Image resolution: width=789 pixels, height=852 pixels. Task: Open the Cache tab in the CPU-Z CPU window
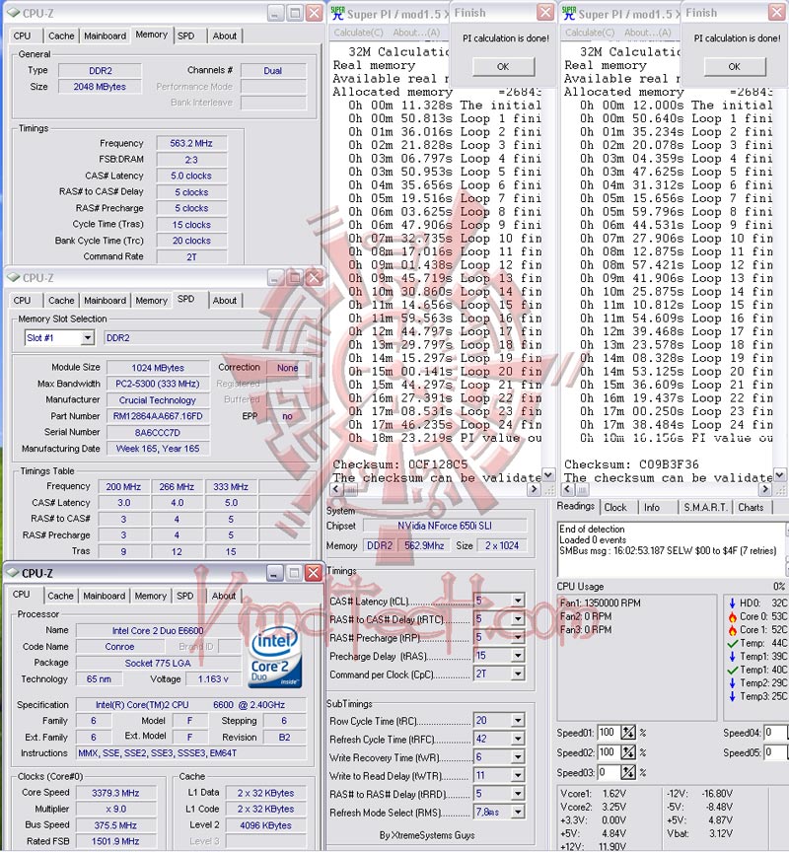point(60,596)
